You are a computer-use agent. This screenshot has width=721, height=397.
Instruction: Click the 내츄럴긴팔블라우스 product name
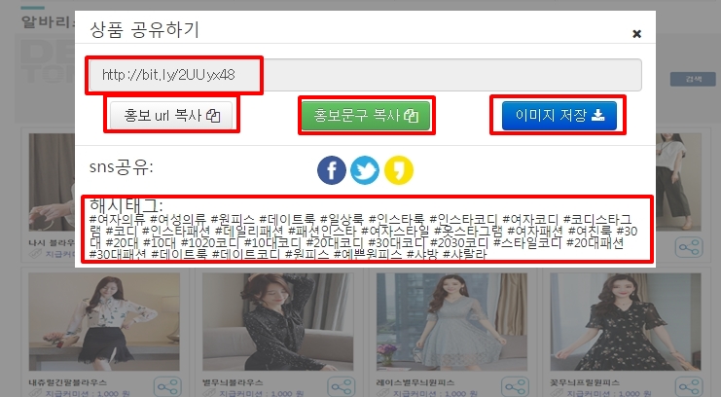click(x=68, y=382)
